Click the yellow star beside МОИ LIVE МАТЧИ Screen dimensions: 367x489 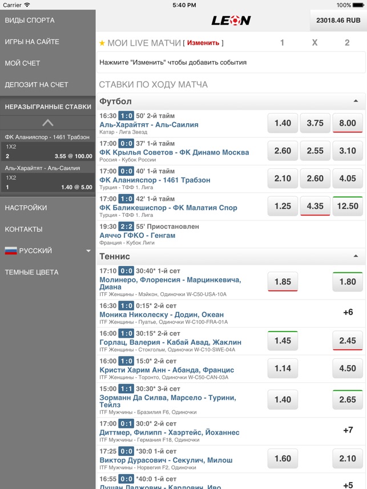pos(102,43)
